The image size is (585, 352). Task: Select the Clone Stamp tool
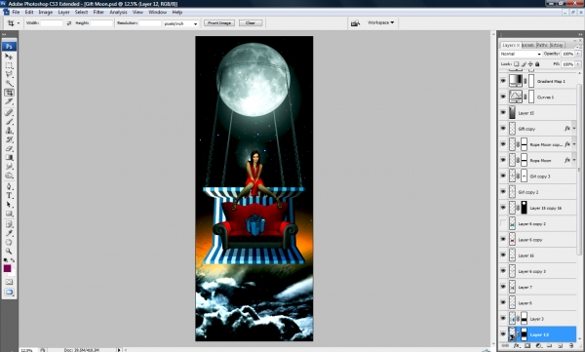pyautogui.click(x=9, y=131)
